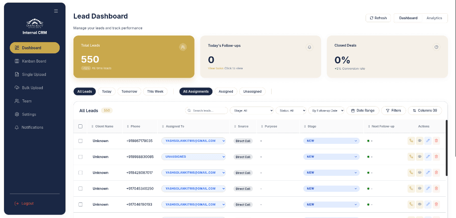456x218 pixels.
Task: Open the By Follow-up Date sort dropdown
Action: point(326,111)
